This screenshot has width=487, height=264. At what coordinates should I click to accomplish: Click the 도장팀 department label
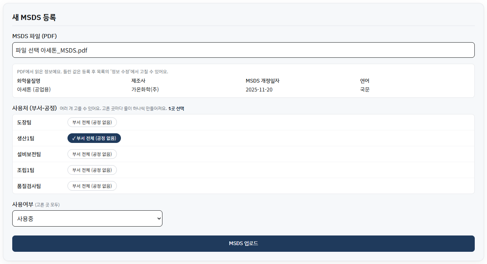[24, 122]
